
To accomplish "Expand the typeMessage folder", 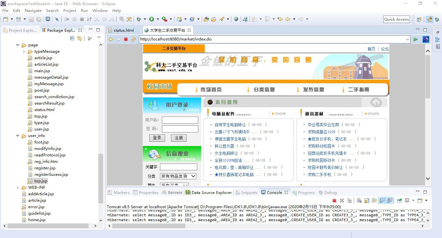I will (24, 51).
